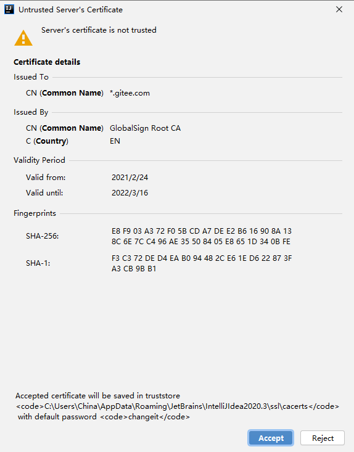Click the Country value EN
The image size is (354, 452).
(x=115, y=141)
